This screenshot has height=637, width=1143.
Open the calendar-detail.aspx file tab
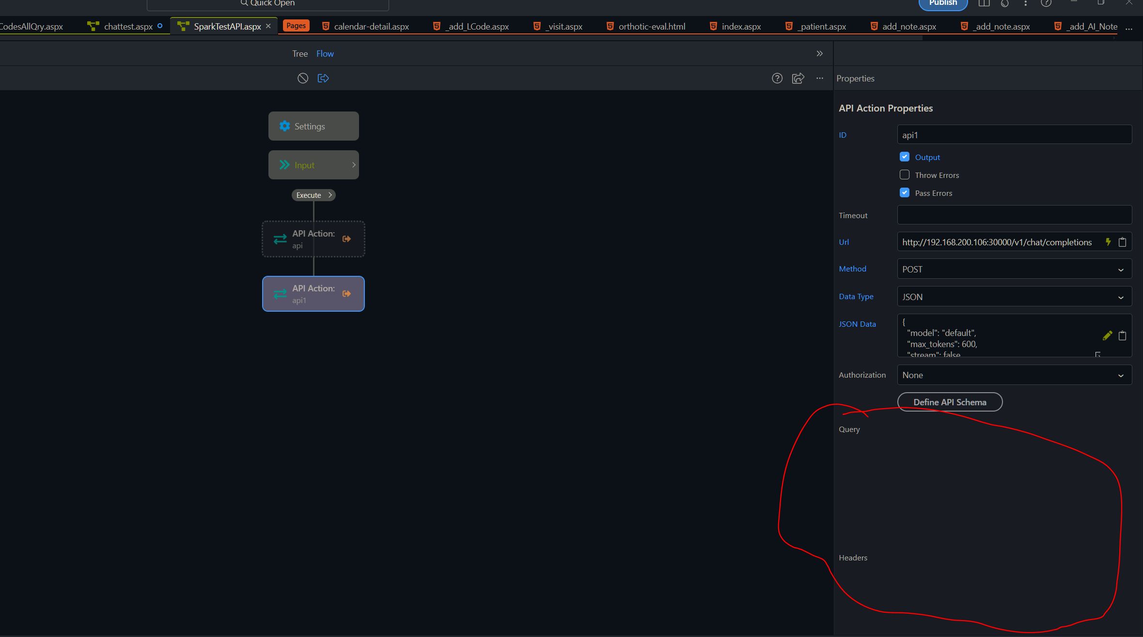[x=371, y=27]
